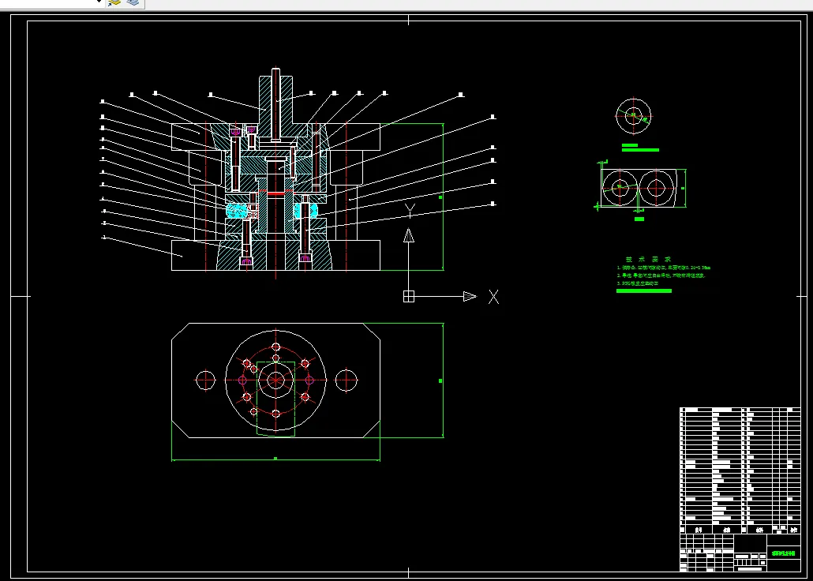Click the central circle in bottom plan view
Screen dimensions: 813x581
275,380
